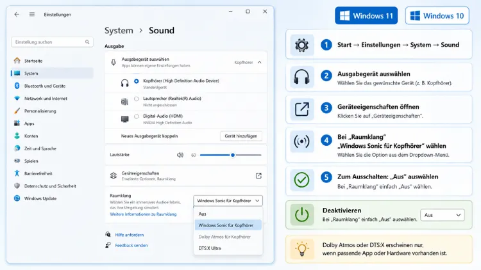
Task: Choose DTS:X Ultra option
Action: click(228, 248)
